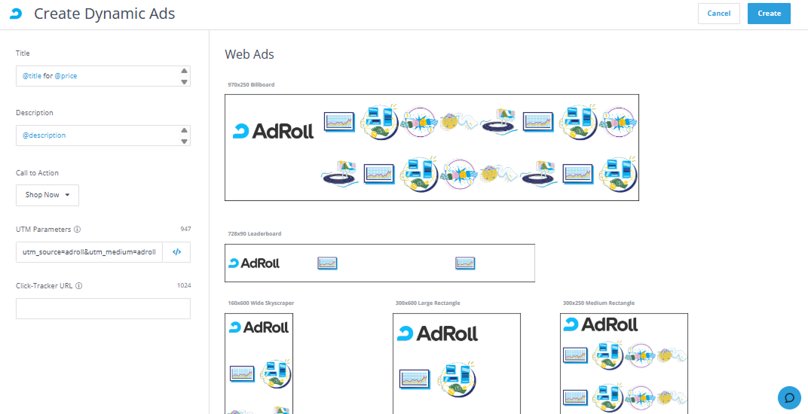Viewport: 808px width, 414px height.
Task: Focus the UTM Parameters text field
Action: (x=89, y=252)
